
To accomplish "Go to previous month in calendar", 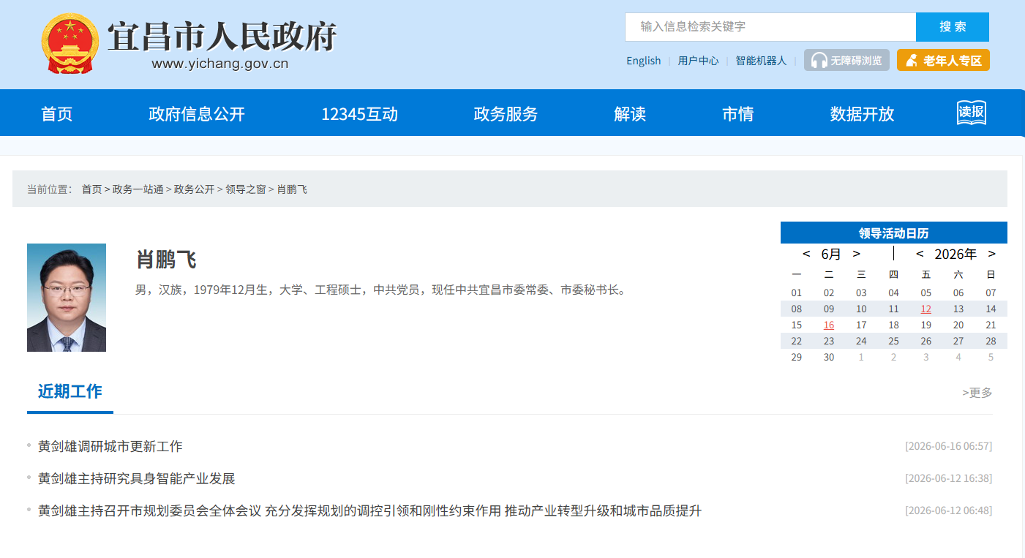I will click(x=806, y=254).
